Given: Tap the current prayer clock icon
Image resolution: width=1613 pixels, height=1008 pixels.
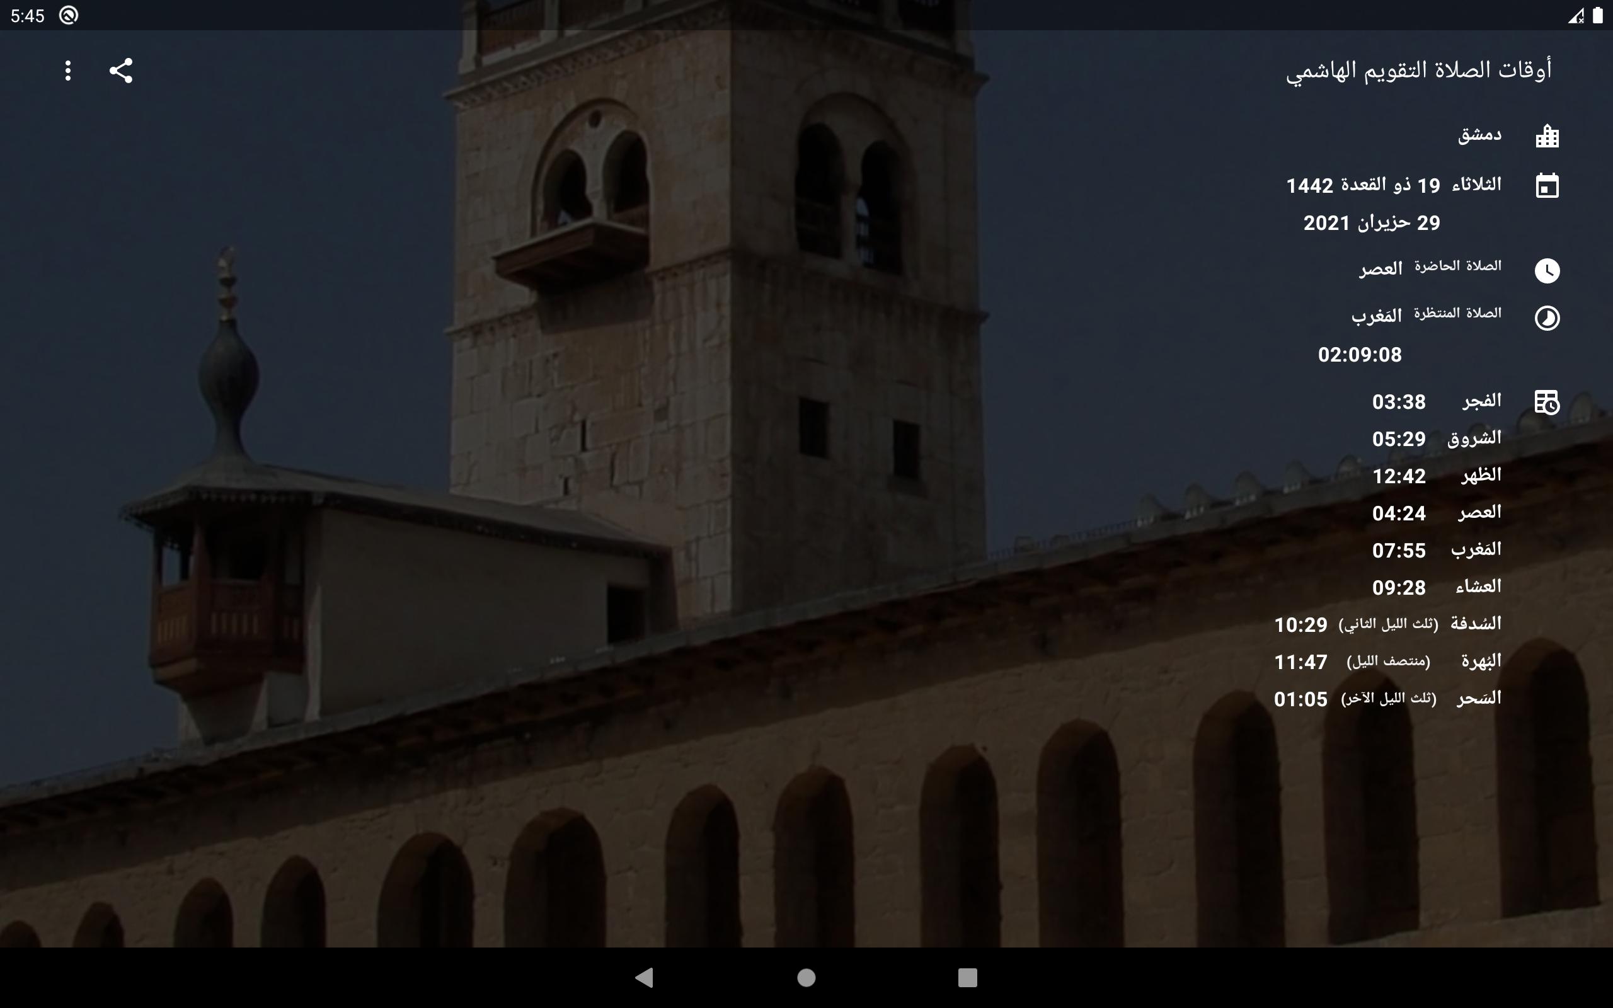Looking at the screenshot, I should pyautogui.click(x=1547, y=271).
